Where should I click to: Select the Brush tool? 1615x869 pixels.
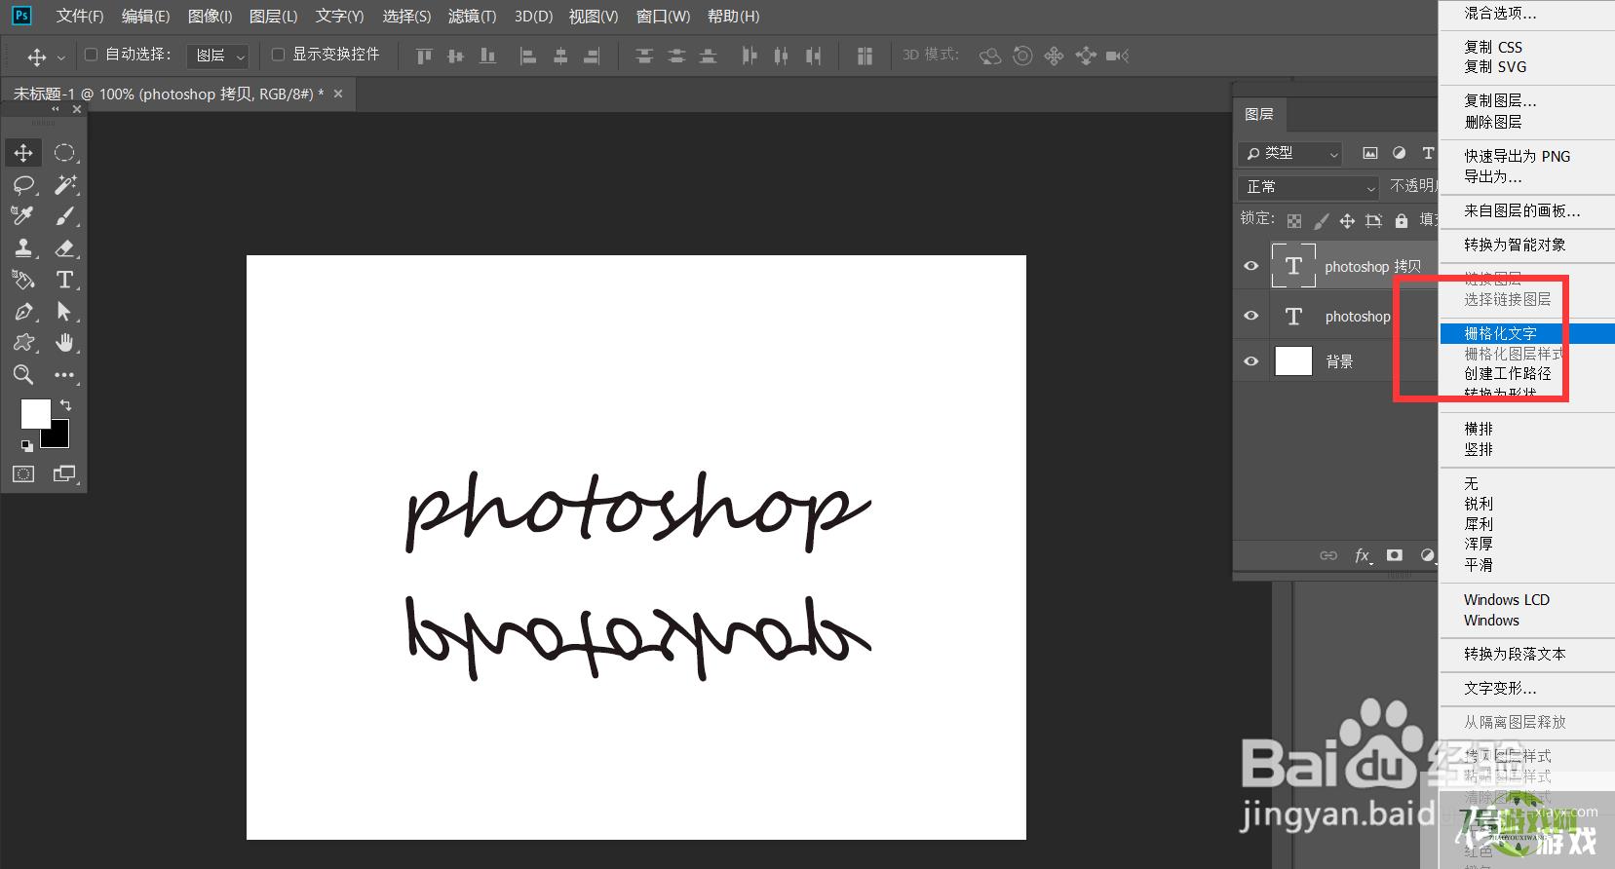pos(64,216)
